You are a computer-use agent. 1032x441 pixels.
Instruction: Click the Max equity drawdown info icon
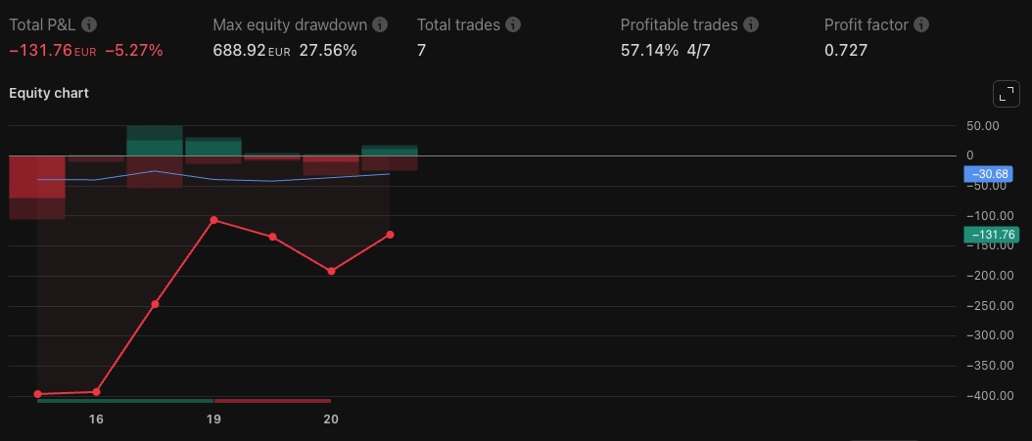coord(380,24)
